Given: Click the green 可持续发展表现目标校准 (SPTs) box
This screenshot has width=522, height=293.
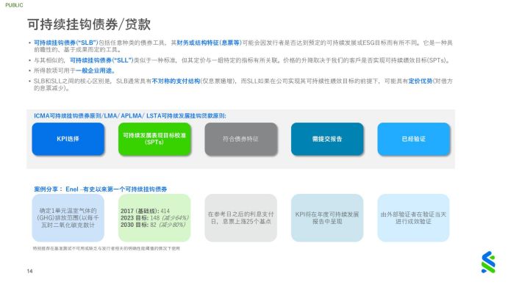Looking at the screenshot, I should click(x=154, y=139).
